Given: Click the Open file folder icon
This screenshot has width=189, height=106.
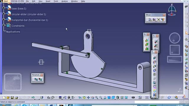Looking at the screenshot, I should click(8, 97).
